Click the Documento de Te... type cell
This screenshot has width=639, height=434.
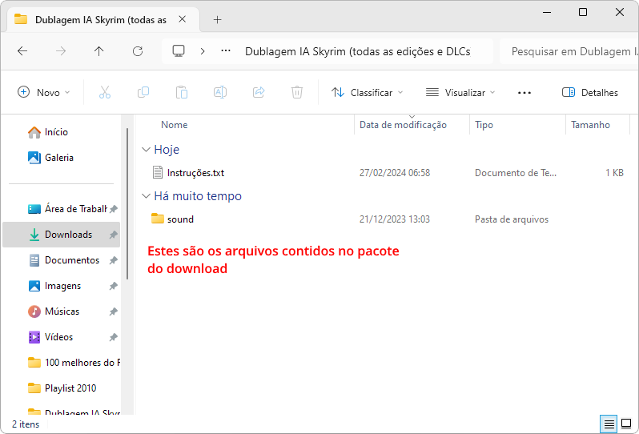[516, 173]
